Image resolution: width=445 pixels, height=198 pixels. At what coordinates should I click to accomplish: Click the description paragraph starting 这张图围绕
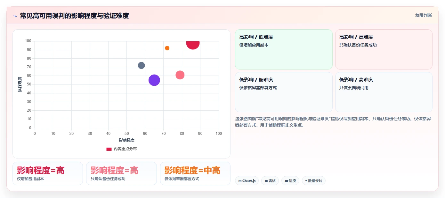click(333, 122)
